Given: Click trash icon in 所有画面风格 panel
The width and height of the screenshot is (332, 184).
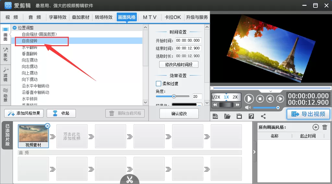Looking at the screenshot, I should click(x=325, y=127).
